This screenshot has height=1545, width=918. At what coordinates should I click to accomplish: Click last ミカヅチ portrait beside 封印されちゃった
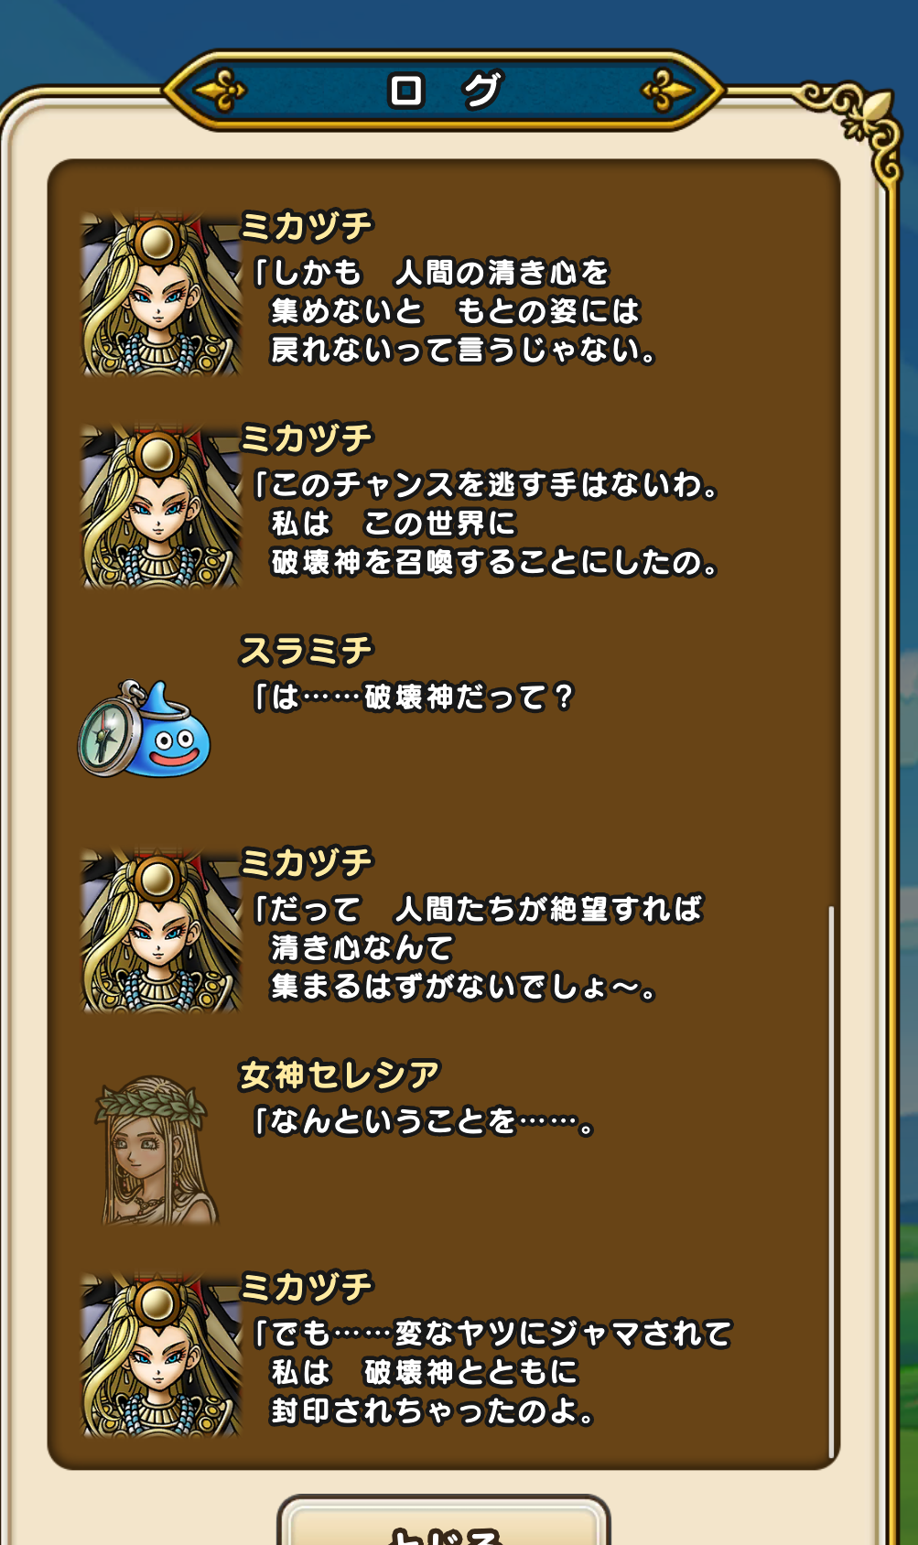coord(160,1356)
